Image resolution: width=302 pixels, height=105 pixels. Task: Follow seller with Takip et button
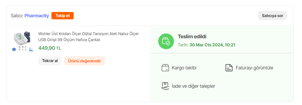pos(63,16)
